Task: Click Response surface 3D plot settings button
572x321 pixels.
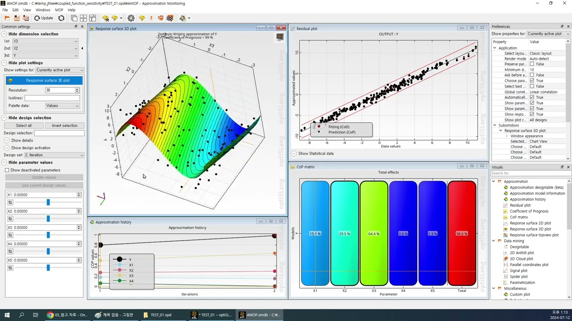Action: (x=44, y=80)
